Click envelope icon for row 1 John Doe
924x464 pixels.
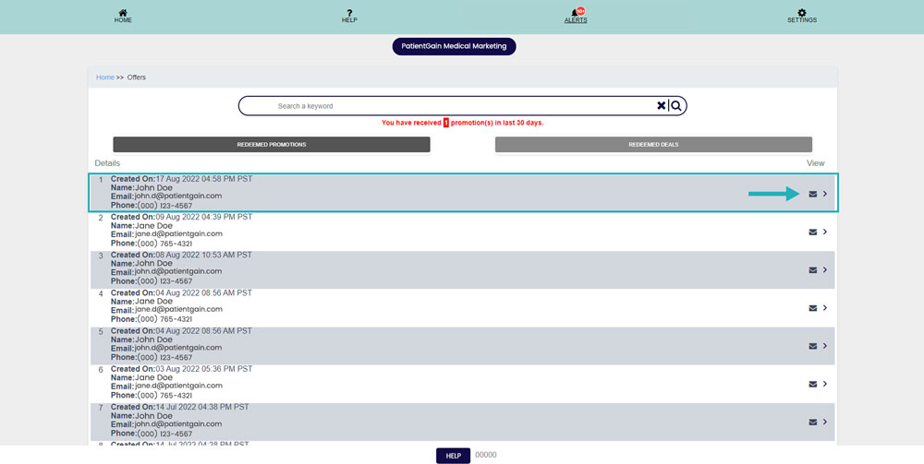[813, 195]
